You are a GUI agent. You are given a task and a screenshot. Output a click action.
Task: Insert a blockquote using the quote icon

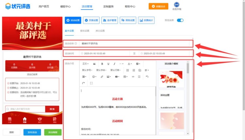(94, 64)
